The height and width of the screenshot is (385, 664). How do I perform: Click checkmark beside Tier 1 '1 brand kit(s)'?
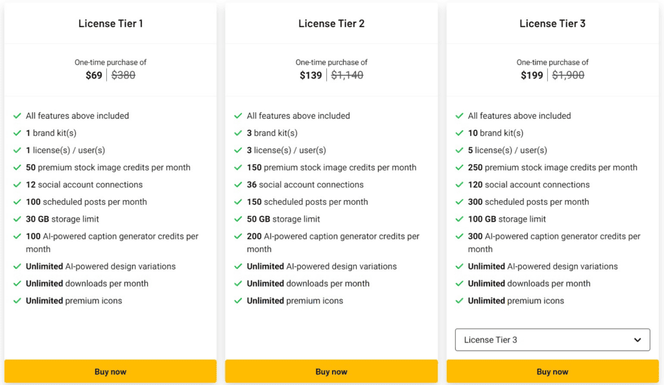(x=18, y=133)
